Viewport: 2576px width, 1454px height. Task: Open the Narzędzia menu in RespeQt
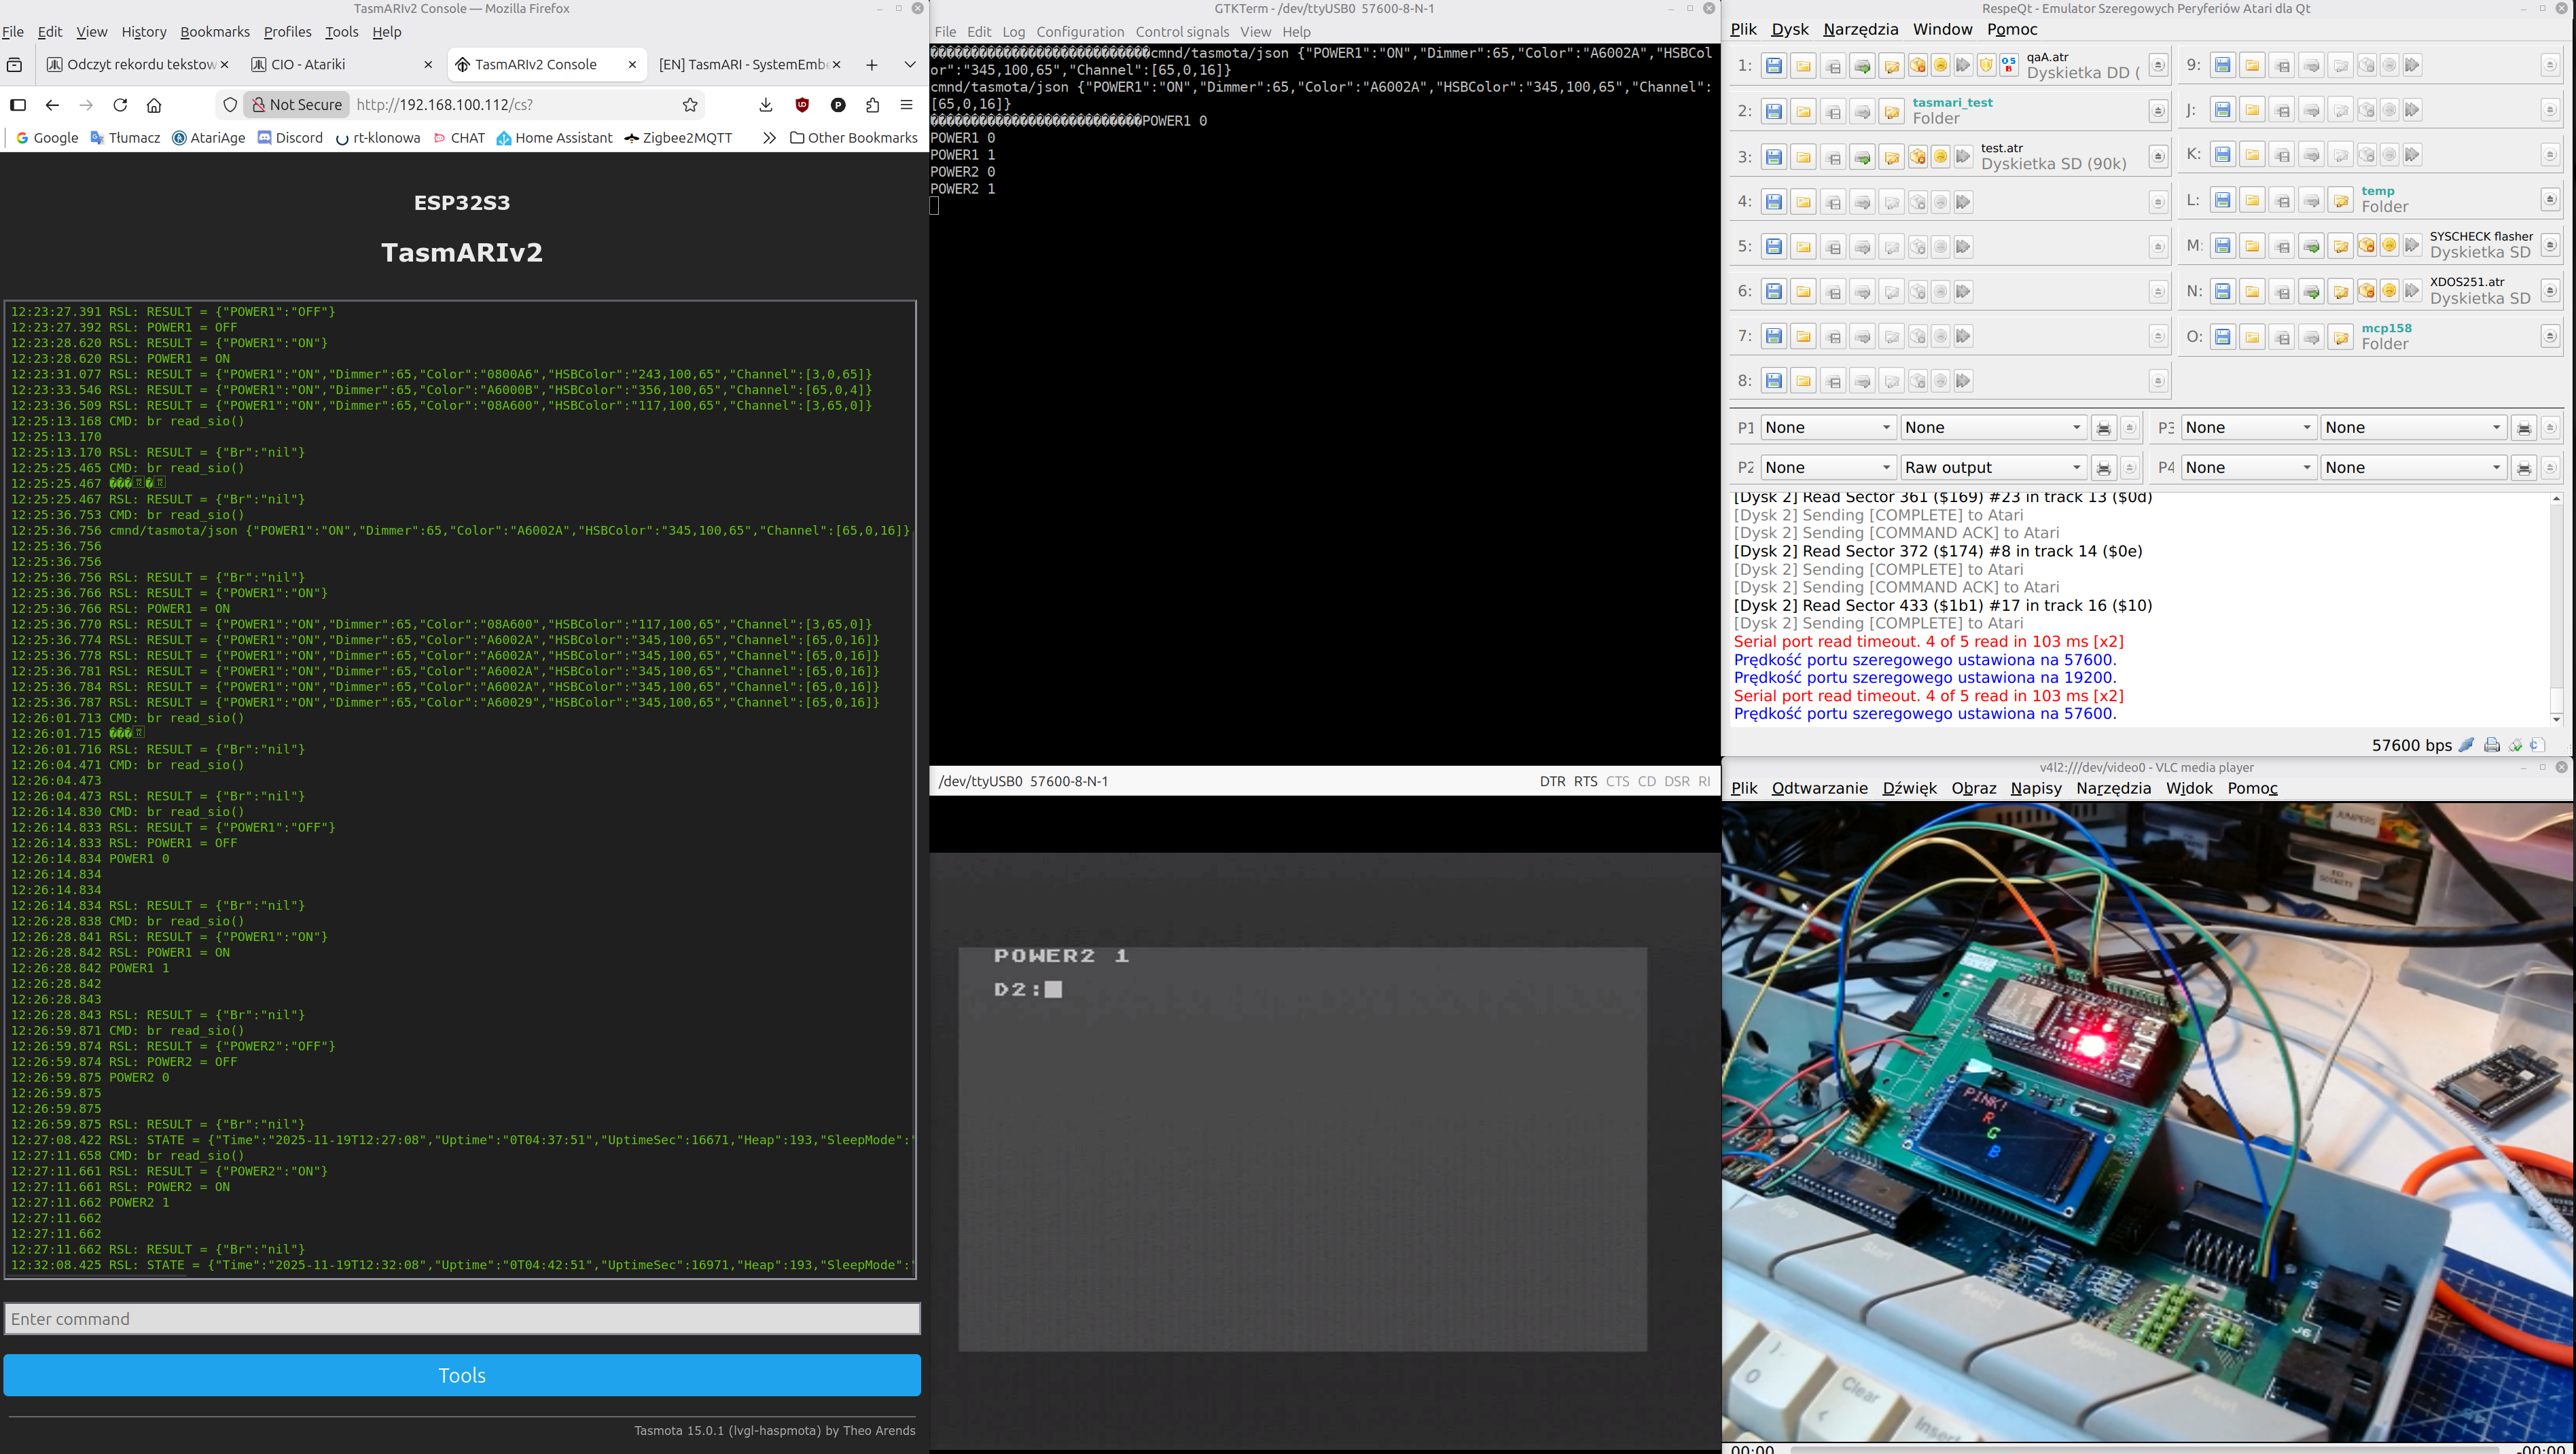tap(1860, 29)
